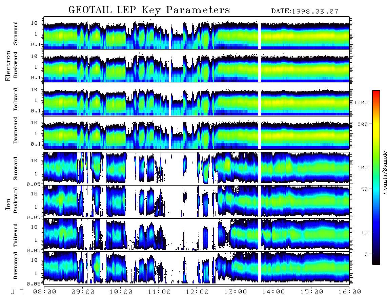
Task: Click the Counts/Sample rainbow color bar
Action: [376, 177]
